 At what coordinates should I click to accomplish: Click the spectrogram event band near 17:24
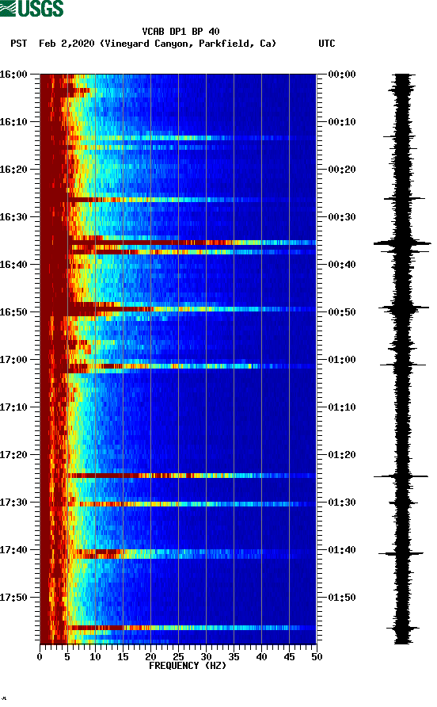(178, 476)
